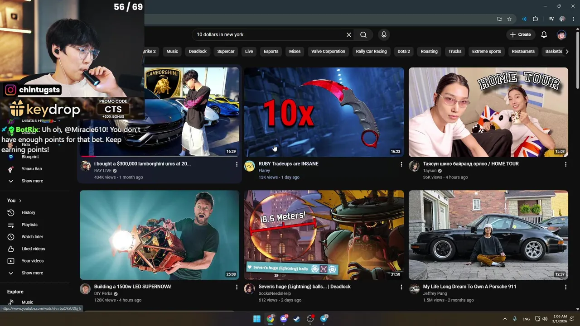Image resolution: width=580 pixels, height=326 pixels.
Task: Open the DIY Perks channel name link
Action: (x=103, y=294)
